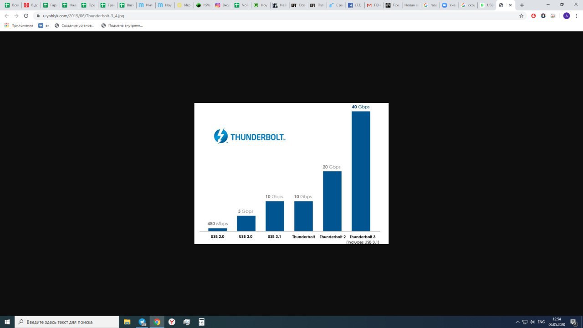Open the Приложения apps shortcut

click(x=19, y=26)
